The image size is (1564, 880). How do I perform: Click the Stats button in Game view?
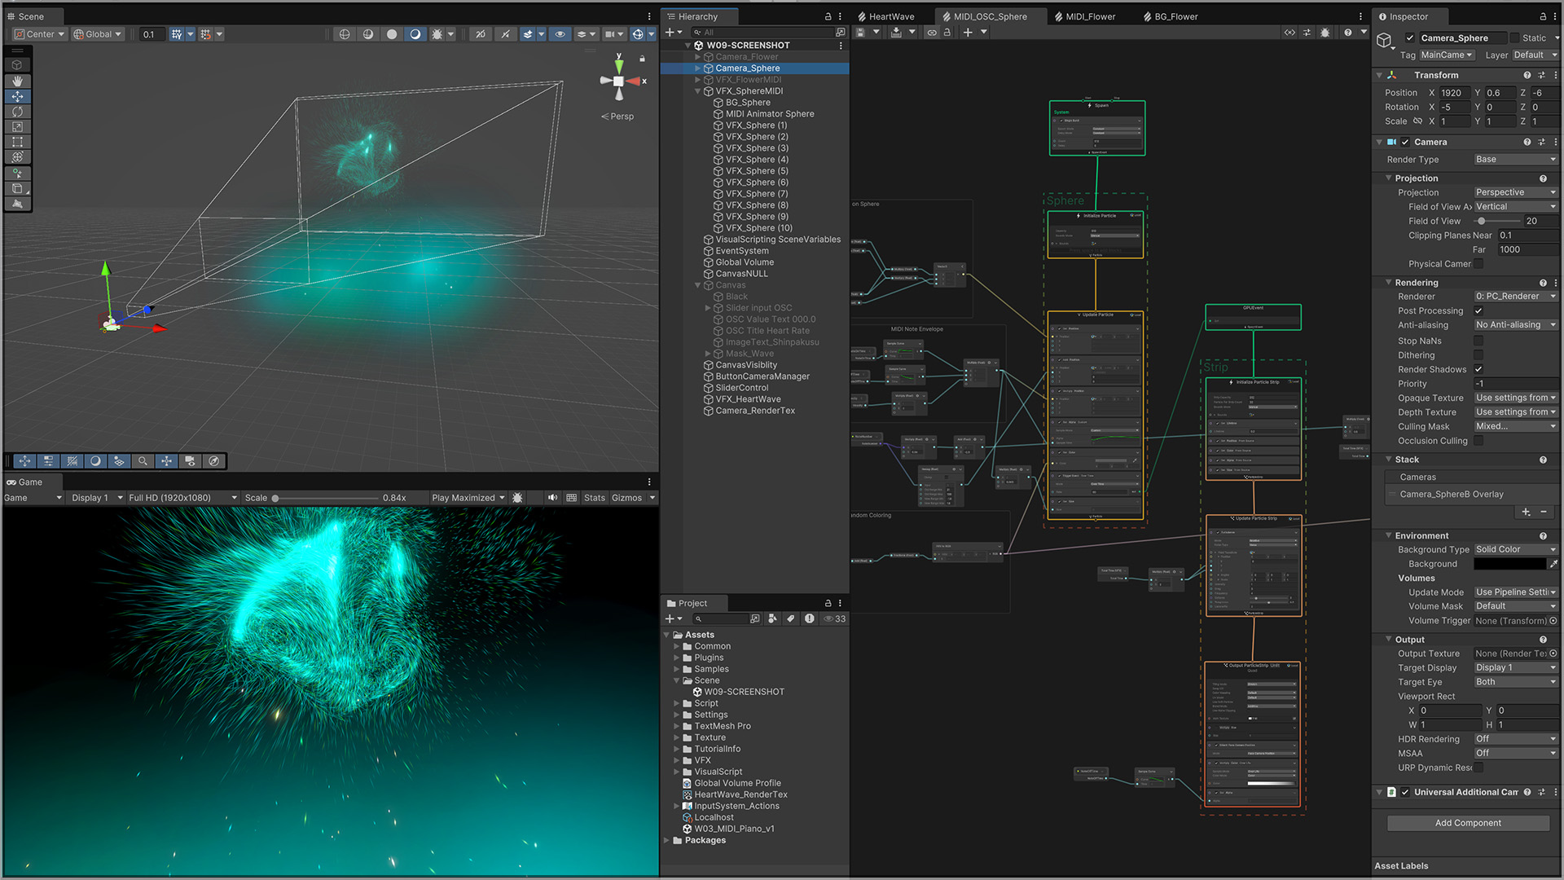coord(595,498)
